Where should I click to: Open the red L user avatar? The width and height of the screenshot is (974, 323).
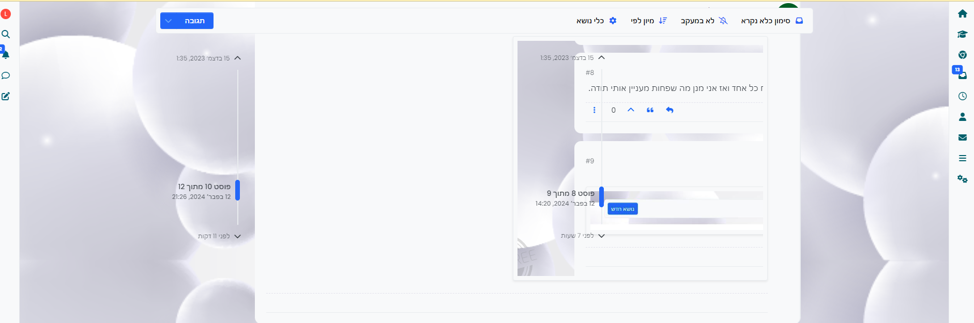(6, 14)
